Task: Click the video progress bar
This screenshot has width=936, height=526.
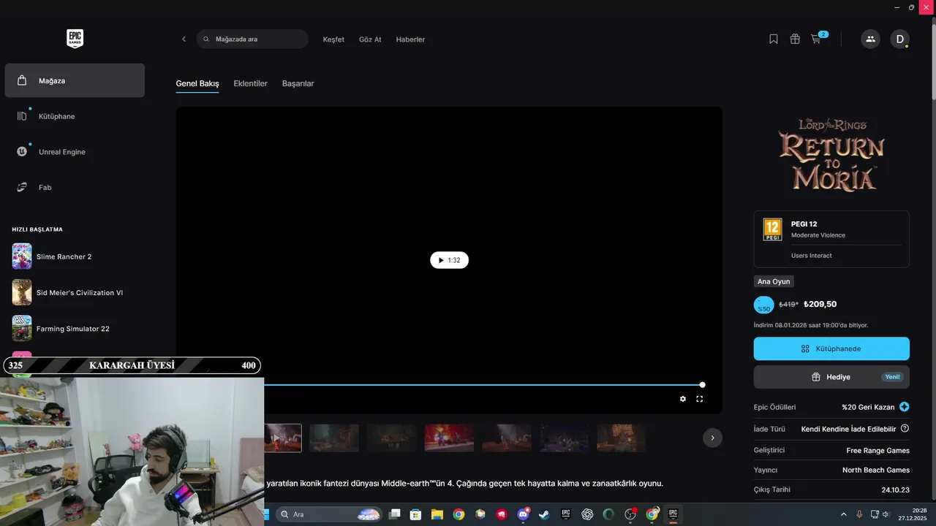Action: coord(483,385)
